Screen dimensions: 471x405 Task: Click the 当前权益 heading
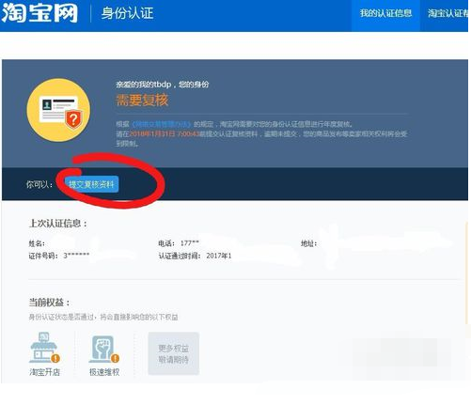pyautogui.click(x=49, y=303)
